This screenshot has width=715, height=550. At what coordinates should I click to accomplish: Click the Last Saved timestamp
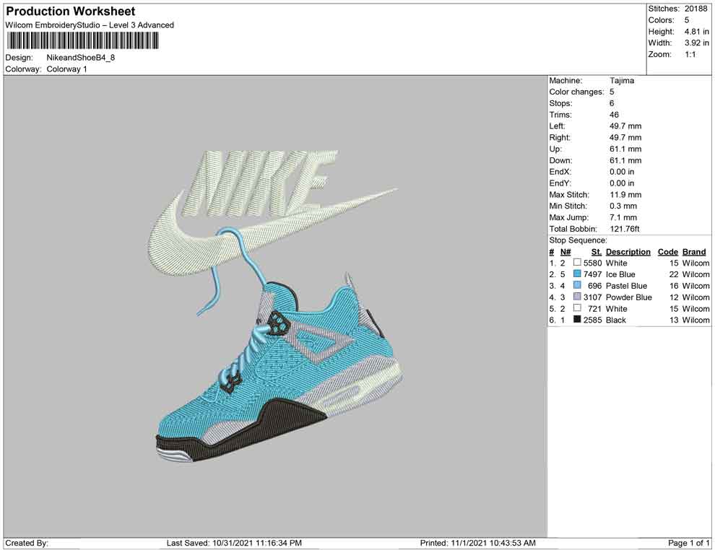pyautogui.click(x=234, y=543)
